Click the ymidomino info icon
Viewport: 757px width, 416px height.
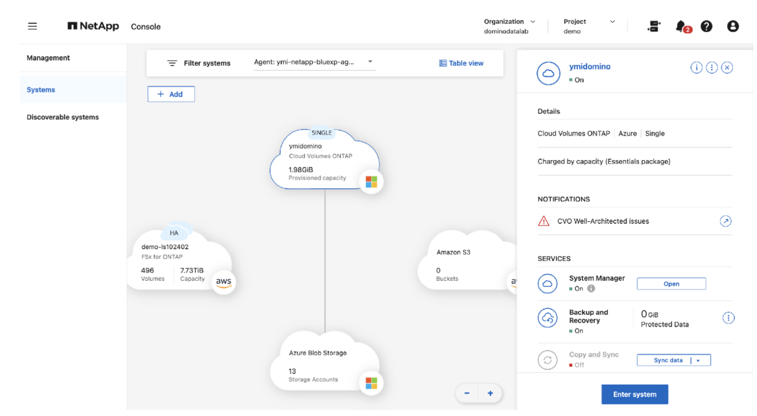coord(696,68)
